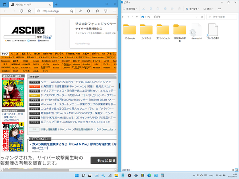This screenshot has width=239, height=179.
Task: Open the 並べ替え sort dropdown
Action: [192, 9]
